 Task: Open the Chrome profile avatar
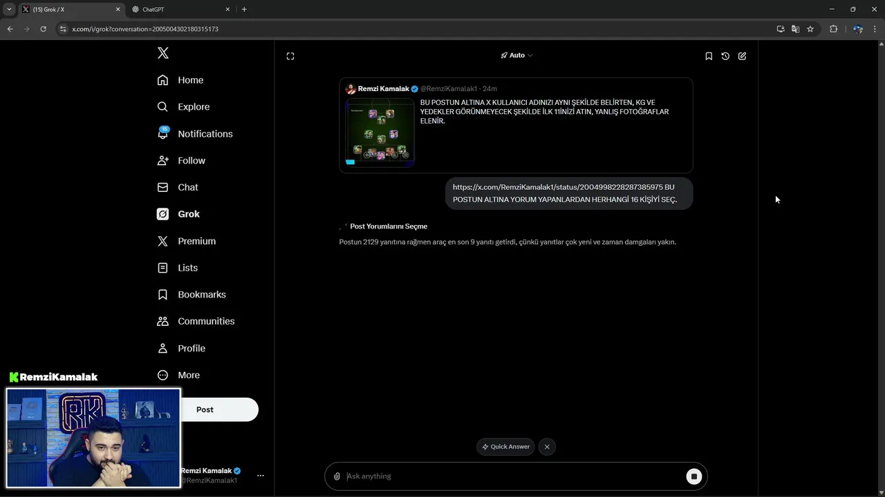[x=858, y=29]
